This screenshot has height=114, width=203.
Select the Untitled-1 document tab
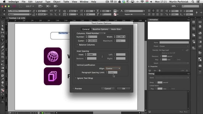pos(17,18)
